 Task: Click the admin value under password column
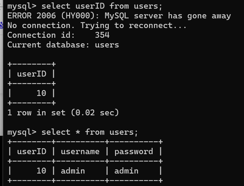[x=126, y=171]
